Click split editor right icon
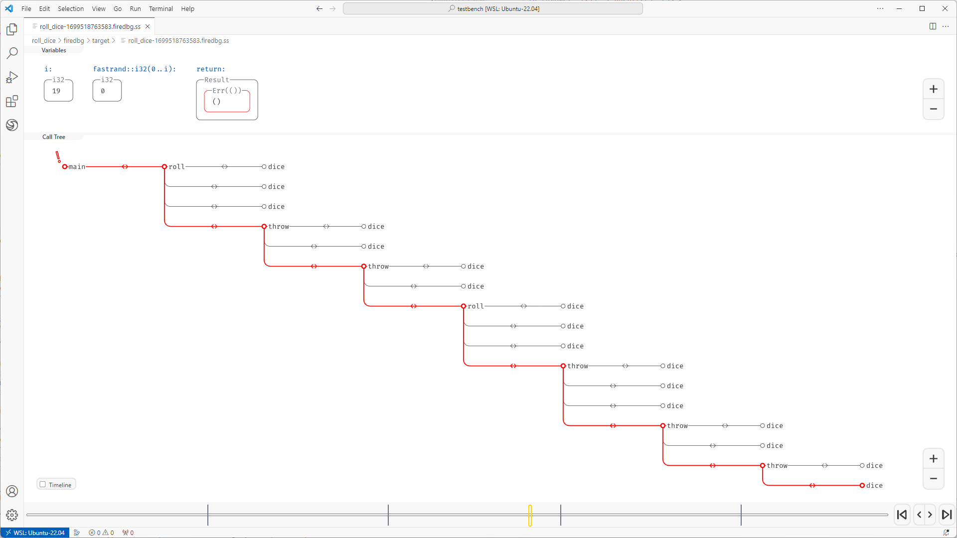This screenshot has width=957, height=538. point(933,26)
